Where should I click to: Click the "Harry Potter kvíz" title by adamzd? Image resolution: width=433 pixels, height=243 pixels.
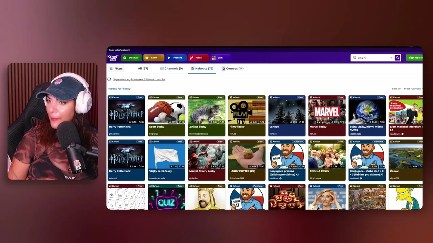pos(120,171)
